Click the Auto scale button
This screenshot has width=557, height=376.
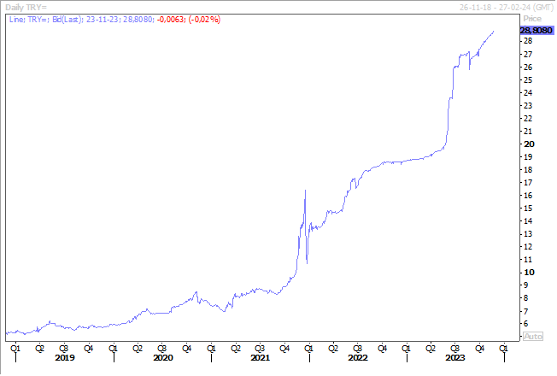pos(532,336)
